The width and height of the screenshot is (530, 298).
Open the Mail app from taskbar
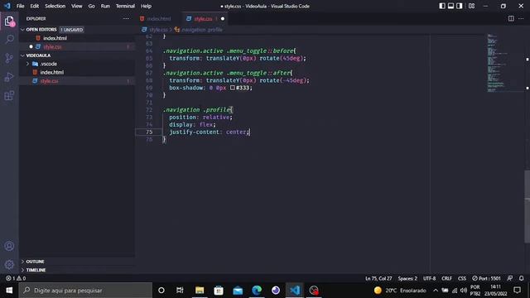tap(238, 291)
